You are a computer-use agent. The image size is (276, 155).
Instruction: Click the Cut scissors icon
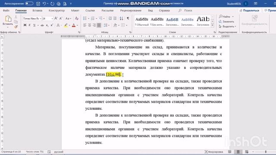(x=16, y=17)
